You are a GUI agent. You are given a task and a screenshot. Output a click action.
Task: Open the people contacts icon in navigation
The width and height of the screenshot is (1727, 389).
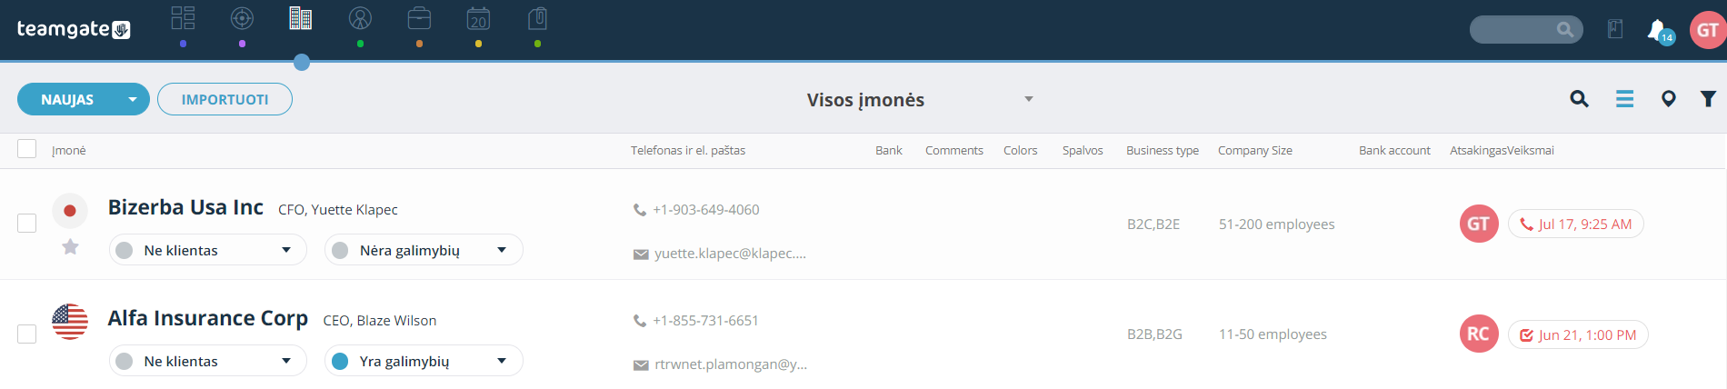(361, 18)
